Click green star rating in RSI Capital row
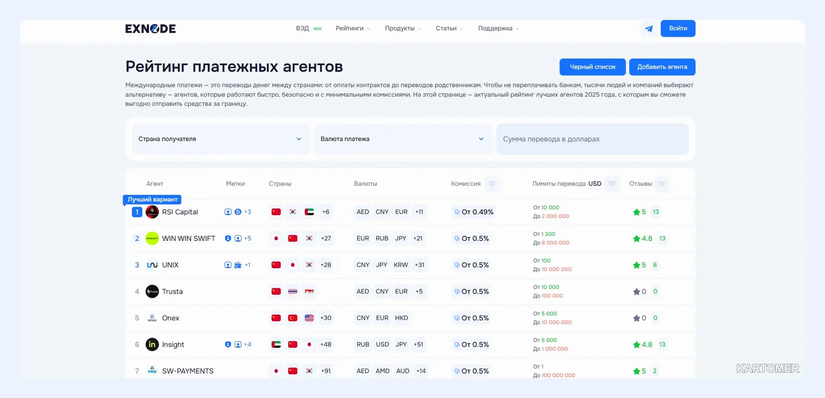Viewport: 825px width, 398px height. coord(636,212)
